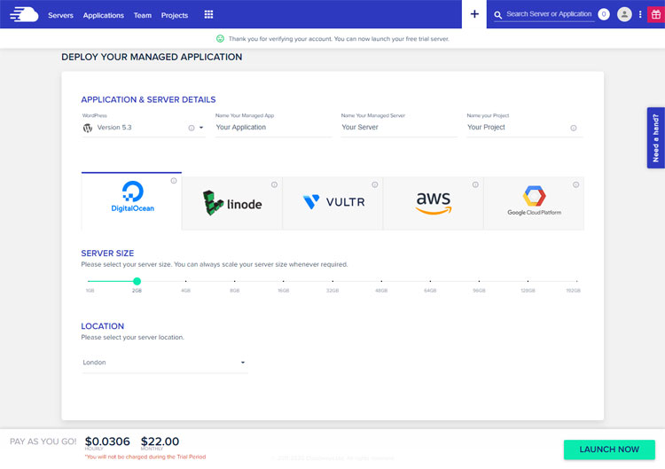Click the search magnifier icon
Image resolution: width=665 pixels, height=469 pixels.
click(x=498, y=15)
